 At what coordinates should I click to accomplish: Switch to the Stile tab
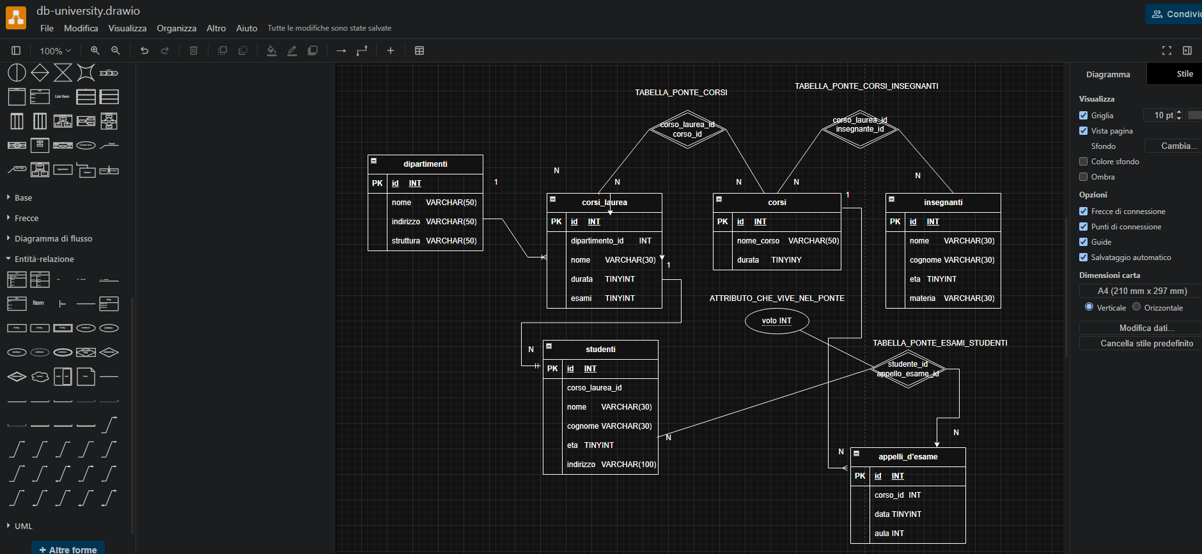1184,74
